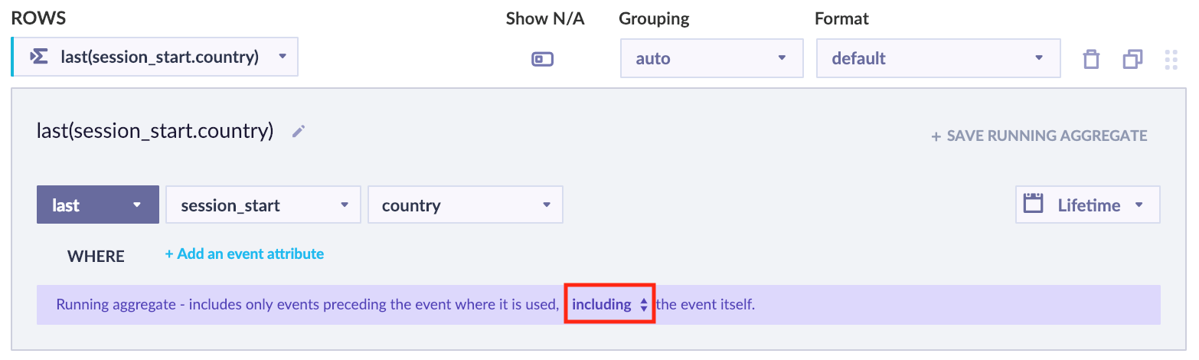Click the WHERE label
This screenshot has height=360, width=1199.
pyautogui.click(x=96, y=256)
